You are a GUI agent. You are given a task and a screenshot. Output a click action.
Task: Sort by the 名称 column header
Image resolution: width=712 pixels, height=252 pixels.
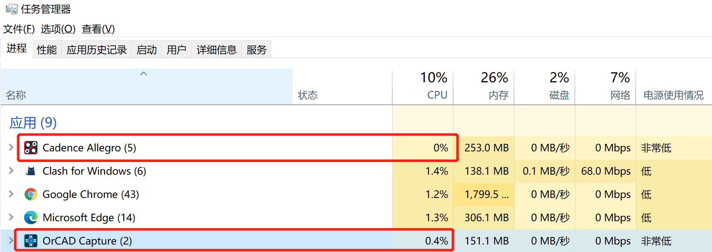pyautogui.click(x=147, y=86)
